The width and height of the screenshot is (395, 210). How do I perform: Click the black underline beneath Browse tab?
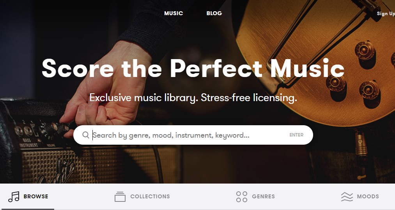click(x=27, y=209)
